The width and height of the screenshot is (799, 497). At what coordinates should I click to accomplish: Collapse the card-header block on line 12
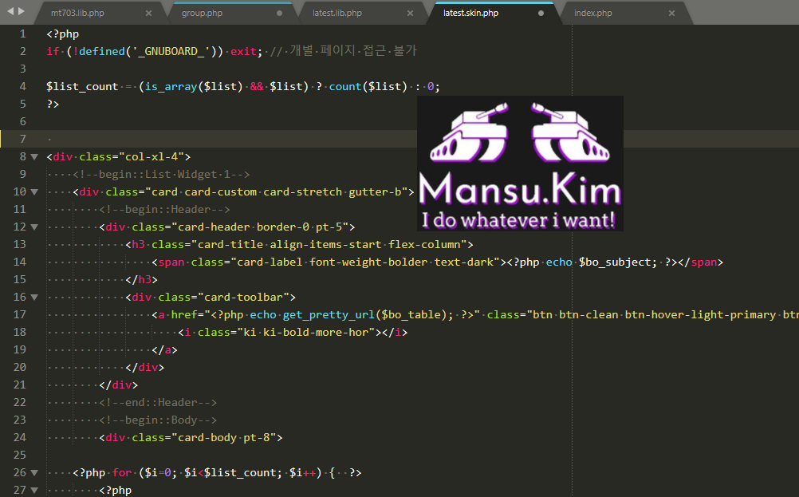click(34, 227)
